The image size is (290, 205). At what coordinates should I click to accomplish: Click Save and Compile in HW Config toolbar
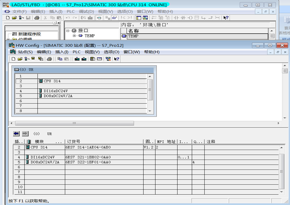tap(40, 59)
